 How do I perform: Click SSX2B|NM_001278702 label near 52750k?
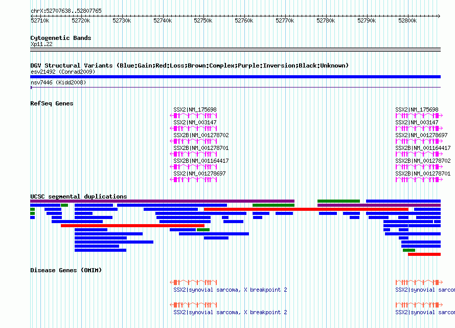pos(201,136)
